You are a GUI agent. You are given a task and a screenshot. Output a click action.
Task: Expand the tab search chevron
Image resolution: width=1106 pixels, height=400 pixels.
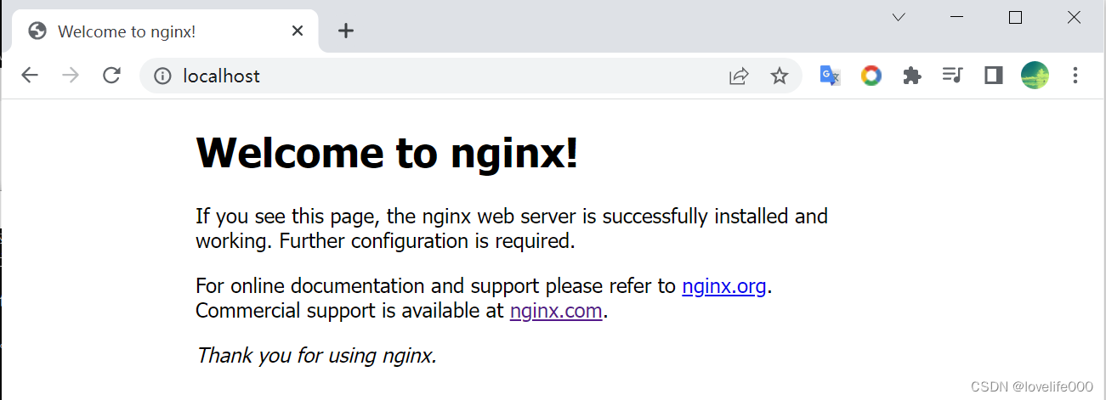899,17
